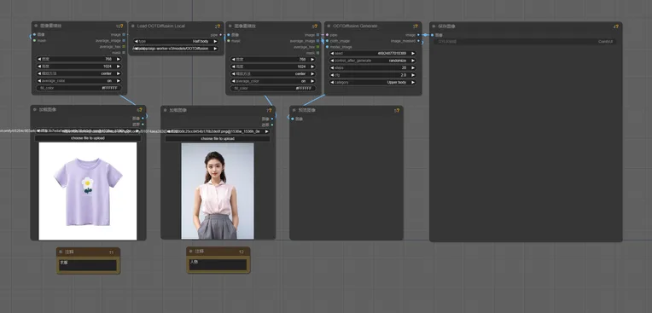The height and width of the screenshot is (313, 652).
Task: Collapse the OOTDiffusion Generate node via title dot
Action: click(329, 26)
